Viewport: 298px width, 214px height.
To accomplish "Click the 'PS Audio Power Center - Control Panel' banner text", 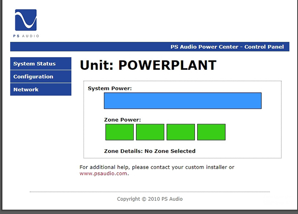I will [227, 47].
